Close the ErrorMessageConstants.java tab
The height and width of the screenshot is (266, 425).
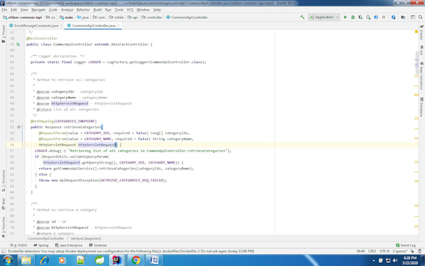61,26
